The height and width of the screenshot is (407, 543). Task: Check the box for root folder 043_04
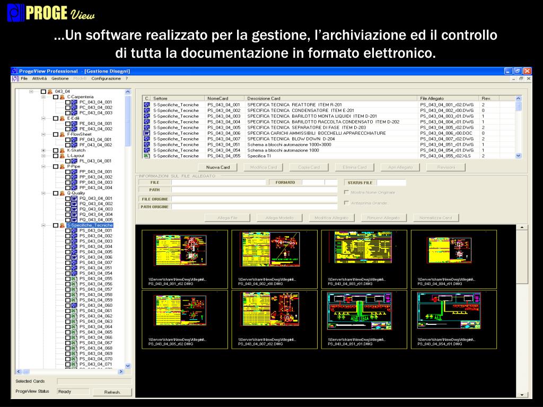tap(43, 92)
